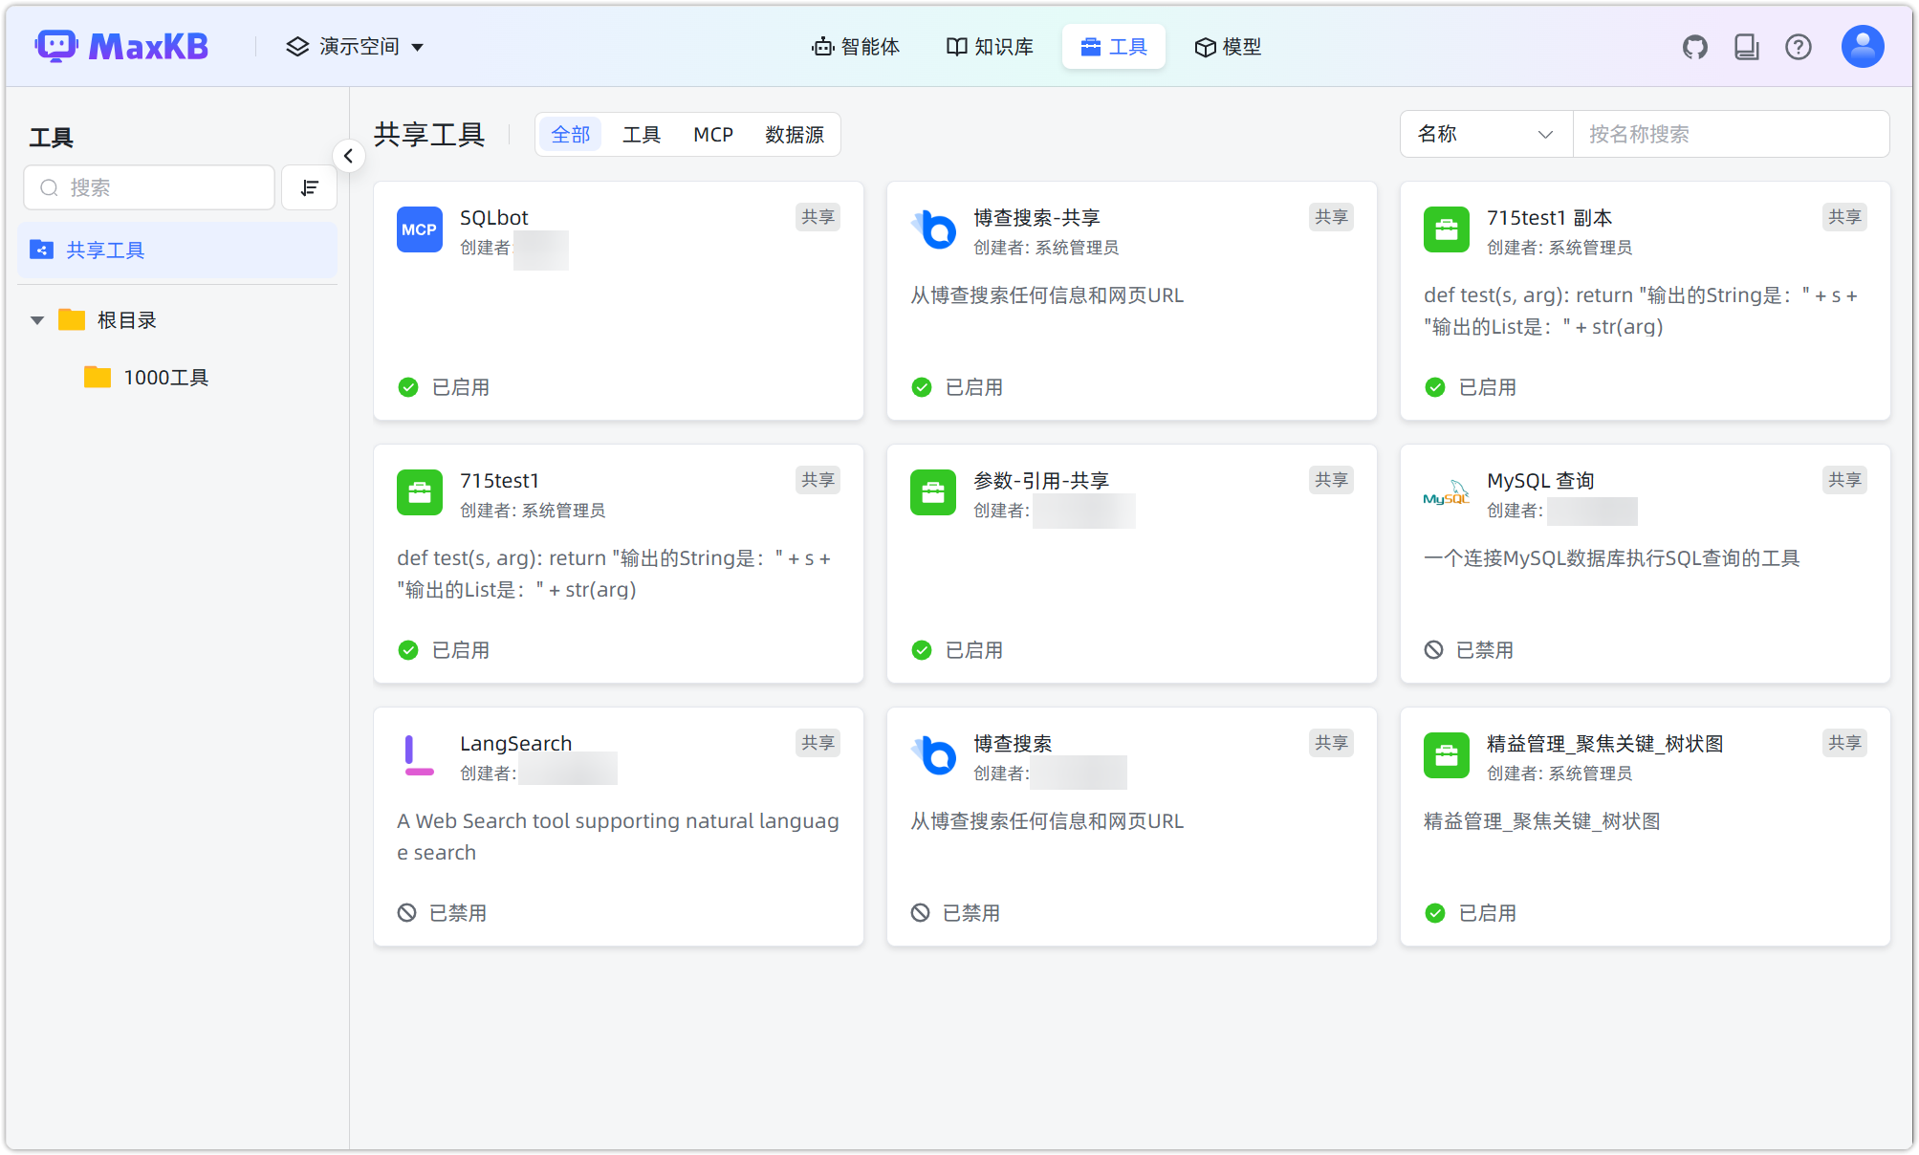Viewport: 1919px width, 1155px height.
Task: Open the GitHub repository icon
Action: [1694, 46]
